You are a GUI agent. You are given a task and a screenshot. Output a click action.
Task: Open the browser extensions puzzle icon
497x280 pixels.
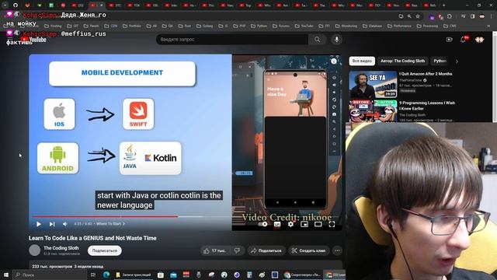tap(450, 16)
